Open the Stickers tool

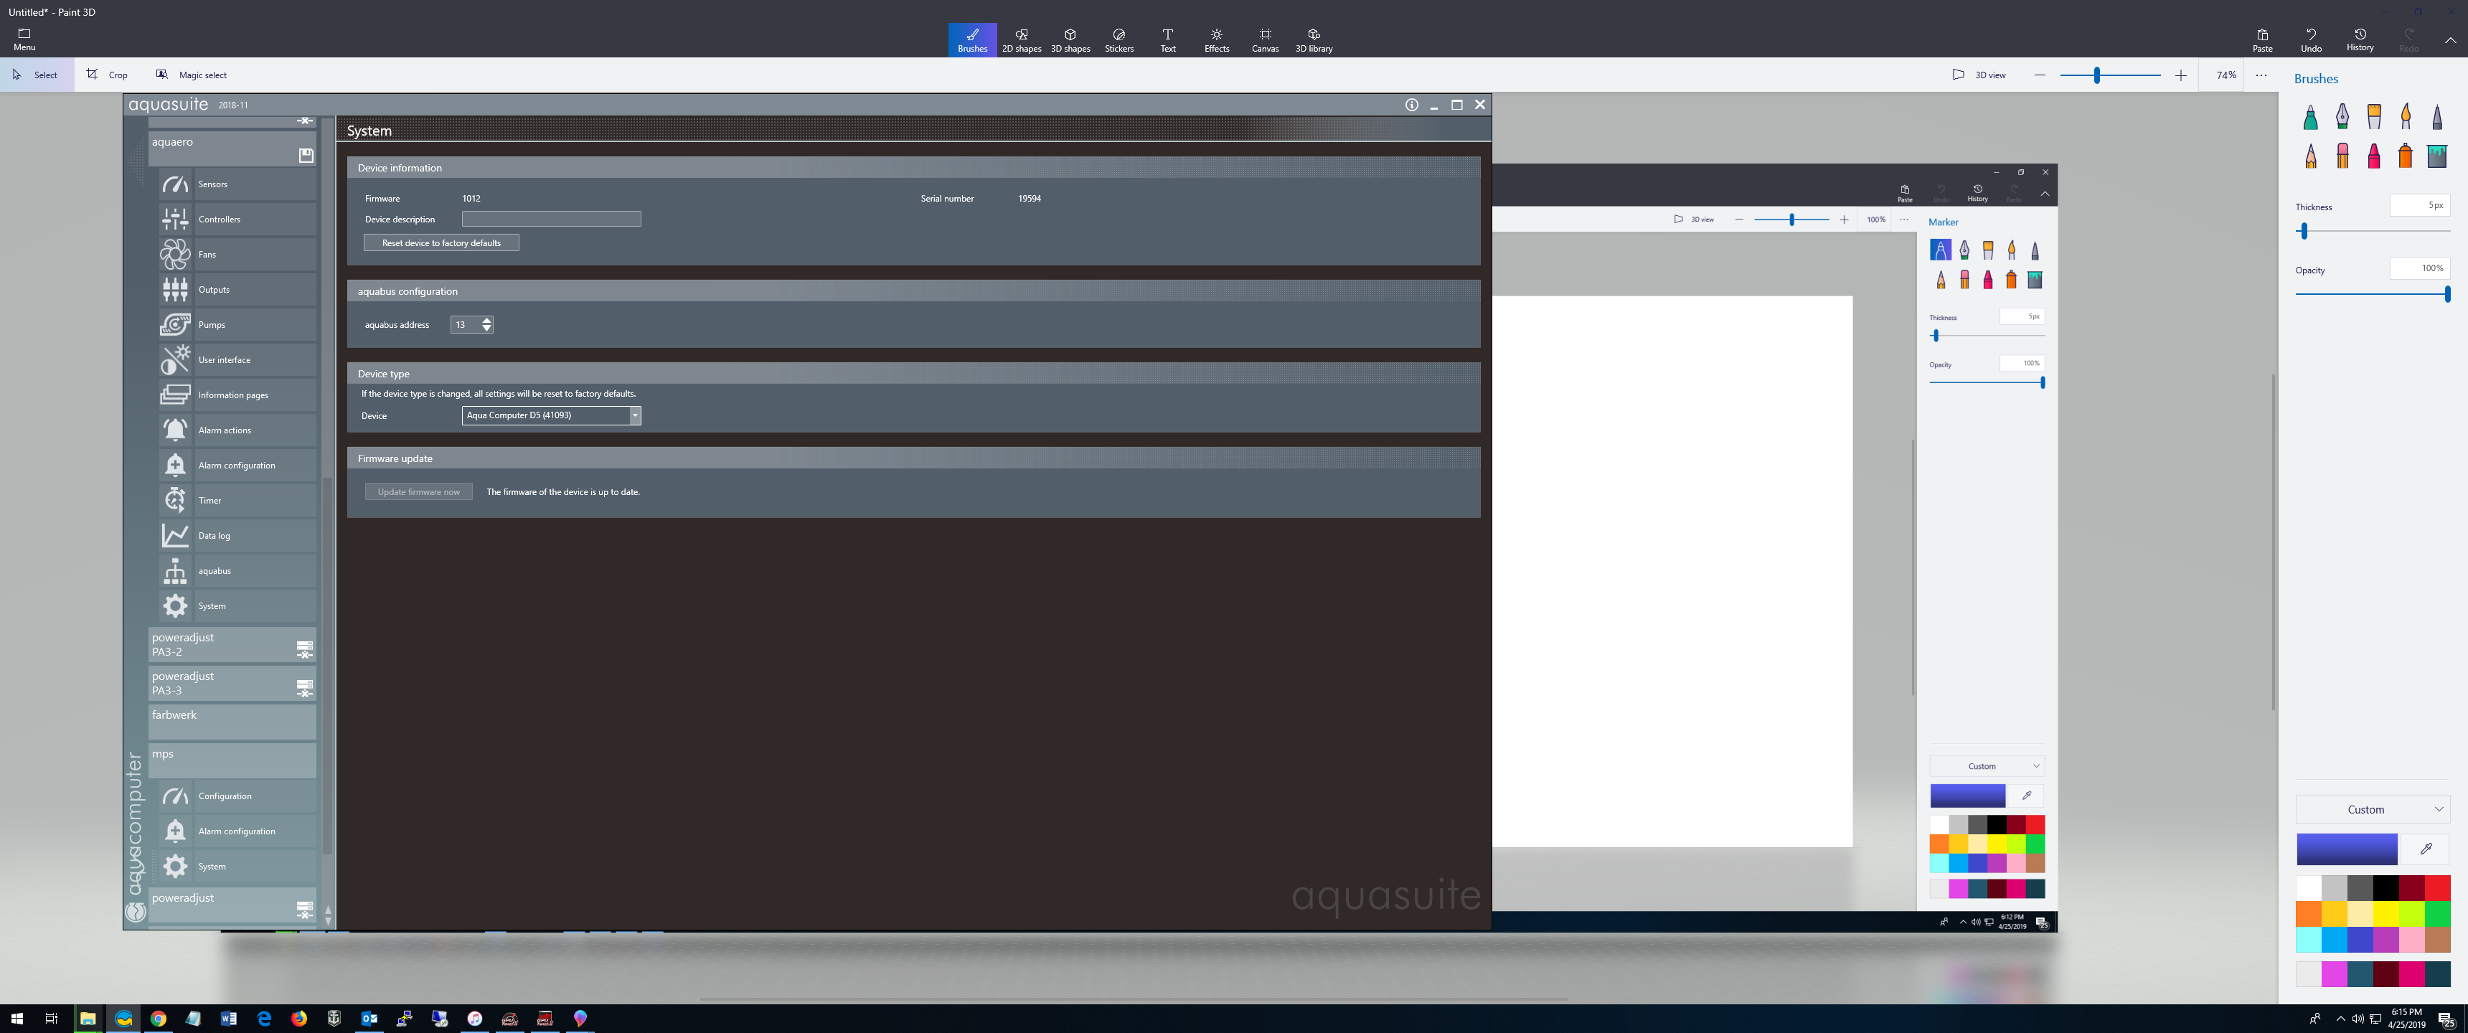pyautogui.click(x=1118, y=39)
